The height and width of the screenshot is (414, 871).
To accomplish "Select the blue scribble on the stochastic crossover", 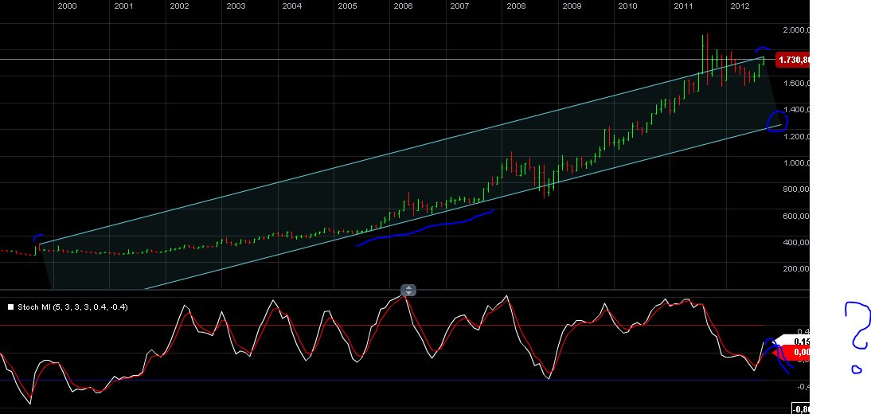I will click(x=775, y=355).
